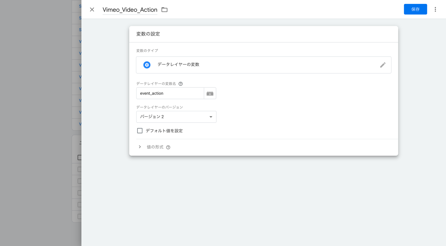Screen dimensions: 446x246
Task: Open the folder picker next to variable name
Action: [x=164, y=10]
